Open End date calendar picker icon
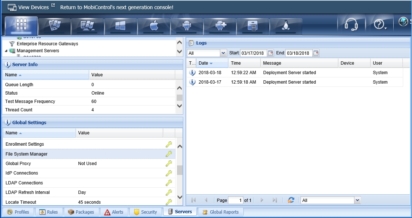Screen dimensions: 412x218 (x=316, y=53)
